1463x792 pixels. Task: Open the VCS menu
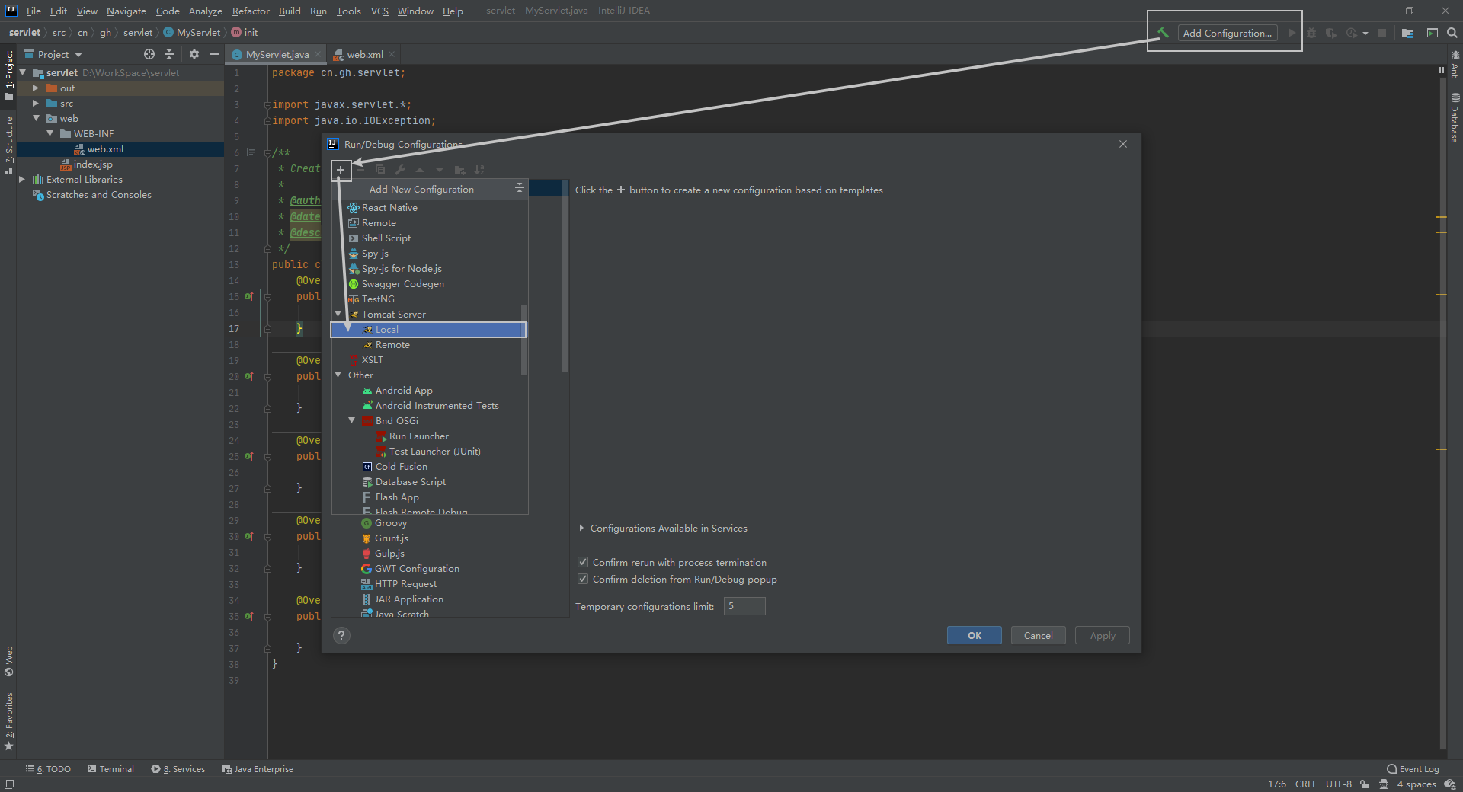[x=379, y=11]
